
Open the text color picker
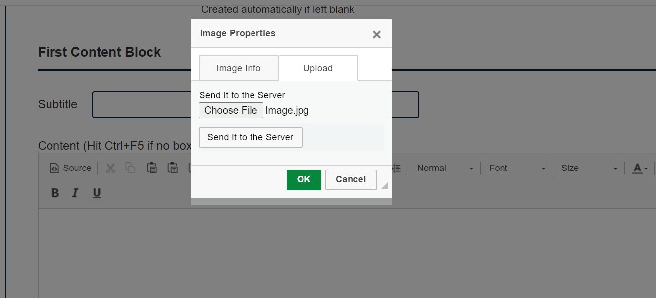pos(640,168)
